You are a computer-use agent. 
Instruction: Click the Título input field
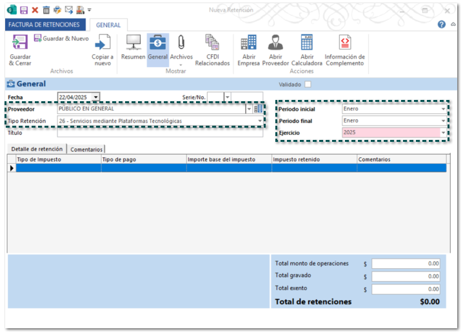point(160,133)
